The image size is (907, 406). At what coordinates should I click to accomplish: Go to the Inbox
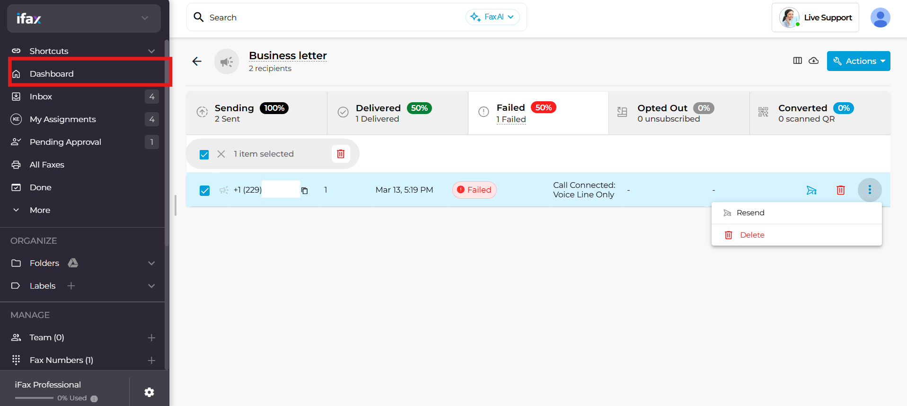point(41,97)
